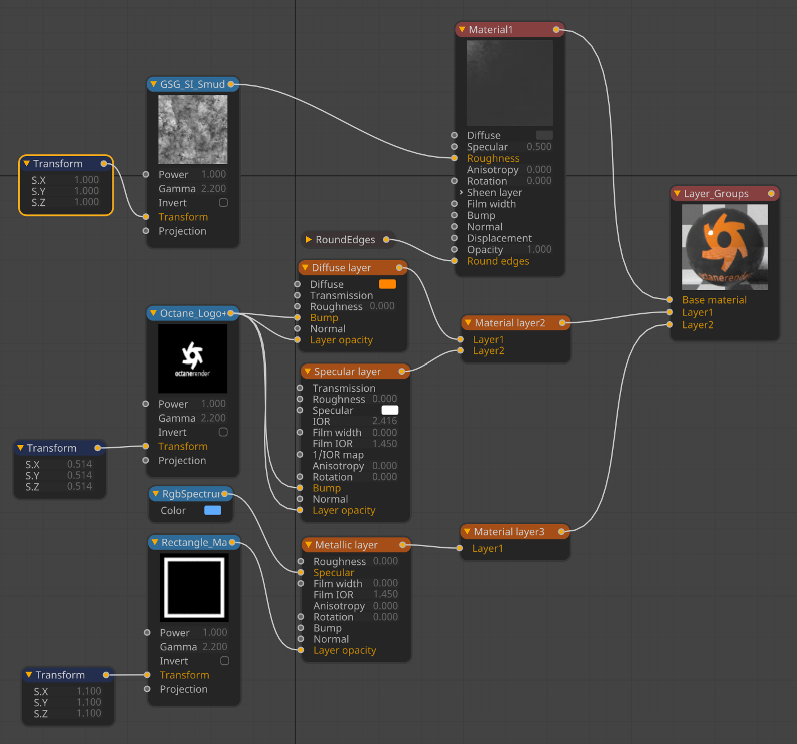The height and width of the screenshot is (744, 797).
Task: Click the Round edges input pin on Material1
Action: (454, 261)
